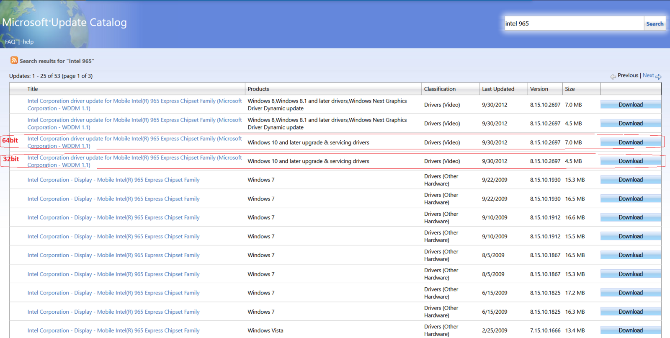Open the 15.3 MB 8/5/2009 Display driver title

[113, 274]
